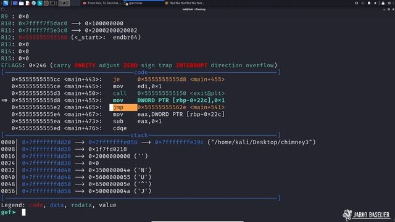The width and height of the screenshot is (395, 222).
Task: Select the chimney3 path string
Action: click(262, 142)
